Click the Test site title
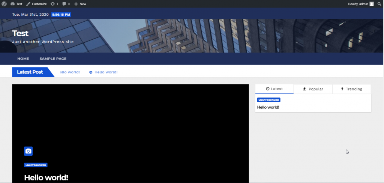This screenshot has width=384, height=183. click(x=20, y=33)
